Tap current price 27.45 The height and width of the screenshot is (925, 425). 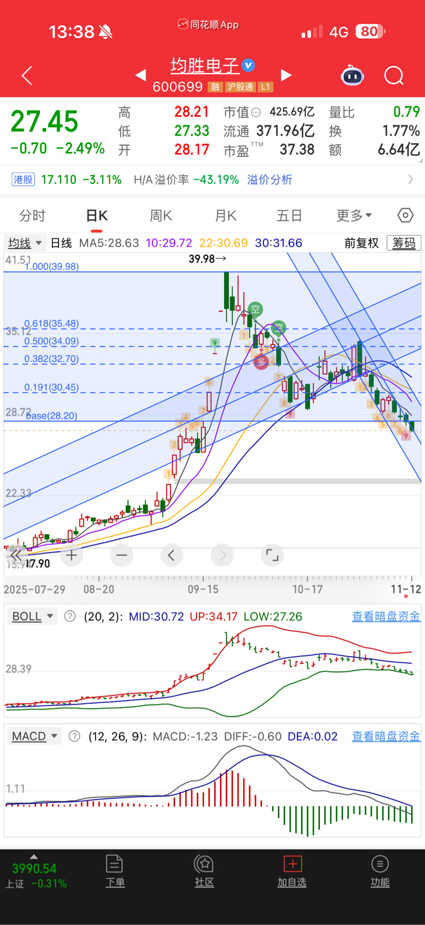pos(44,121)
